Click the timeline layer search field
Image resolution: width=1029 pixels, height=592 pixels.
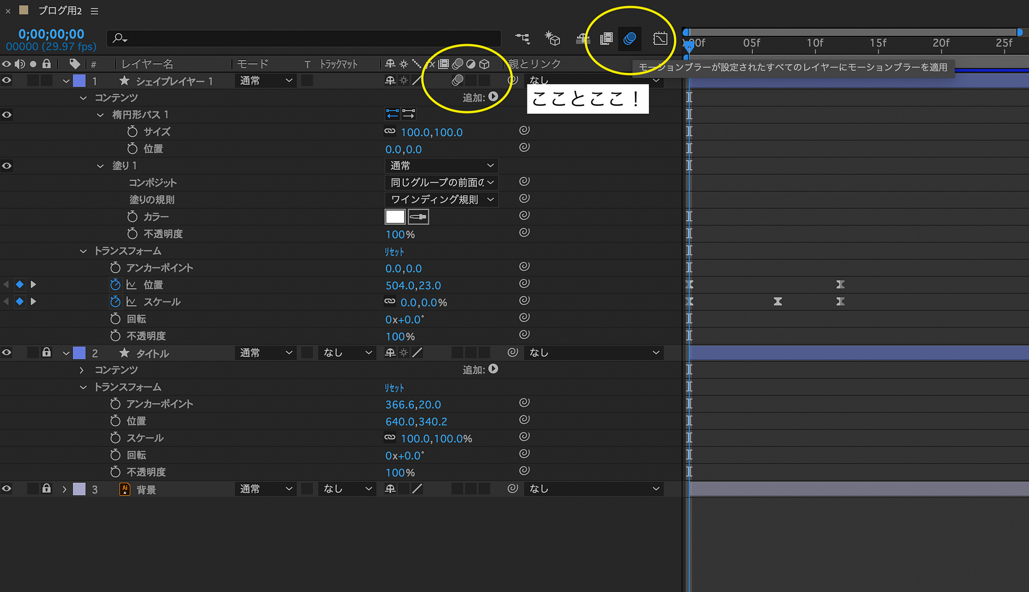(304, 38)
